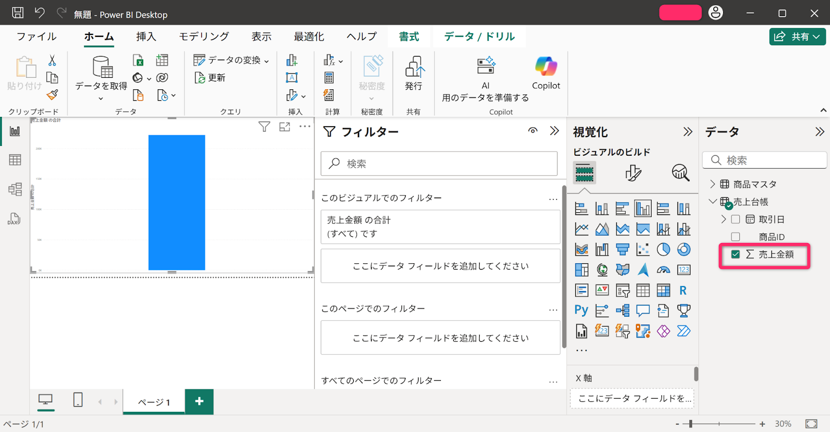The height and width of the screenshot is (432, 830).
Task: Open the 共有 share dropdown button
Action: 797,36
